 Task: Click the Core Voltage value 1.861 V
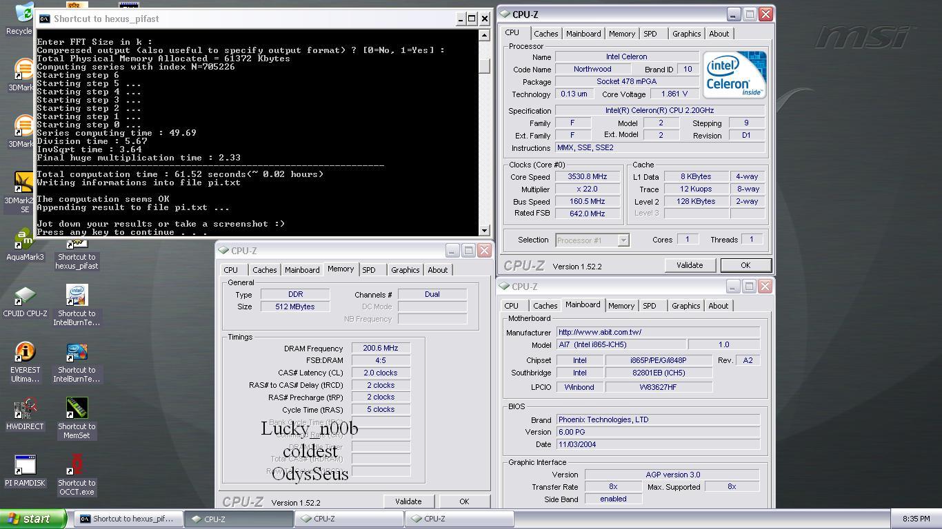674,94
